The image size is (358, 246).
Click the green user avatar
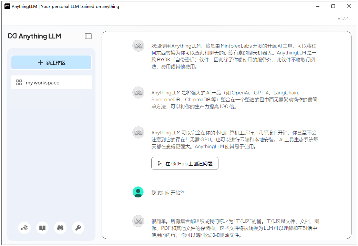[x=138, y=192]
